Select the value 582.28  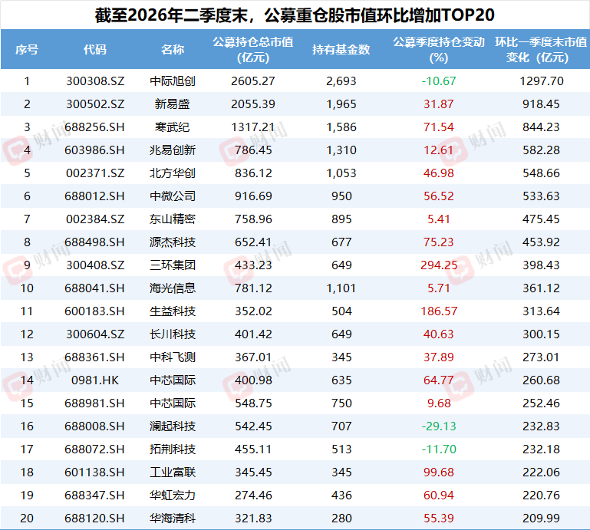pyautogui.click(x=541, y=150)
